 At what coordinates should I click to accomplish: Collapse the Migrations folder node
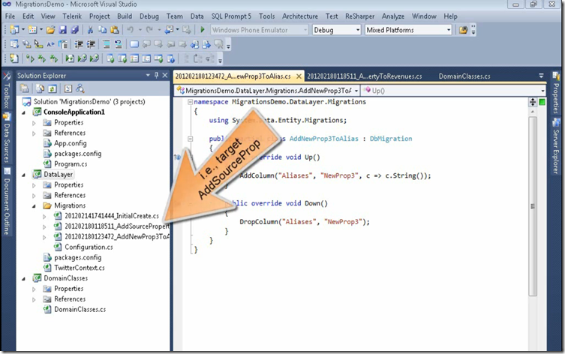(35, 206)
